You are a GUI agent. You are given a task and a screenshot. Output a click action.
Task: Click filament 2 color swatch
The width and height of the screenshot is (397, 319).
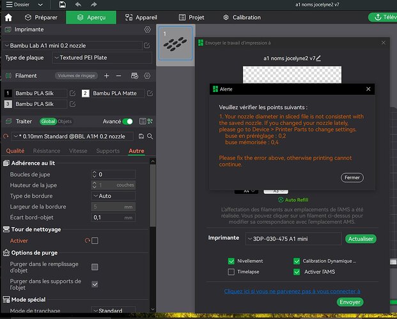[85, 93]
